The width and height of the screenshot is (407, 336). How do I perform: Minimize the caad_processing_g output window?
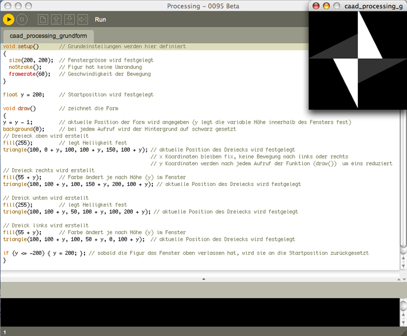tap(326, 6)
